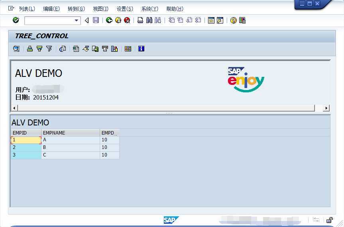Click the Set Filter funnel icon
Viewport: 344px width, 227px height.
[49, 49]
